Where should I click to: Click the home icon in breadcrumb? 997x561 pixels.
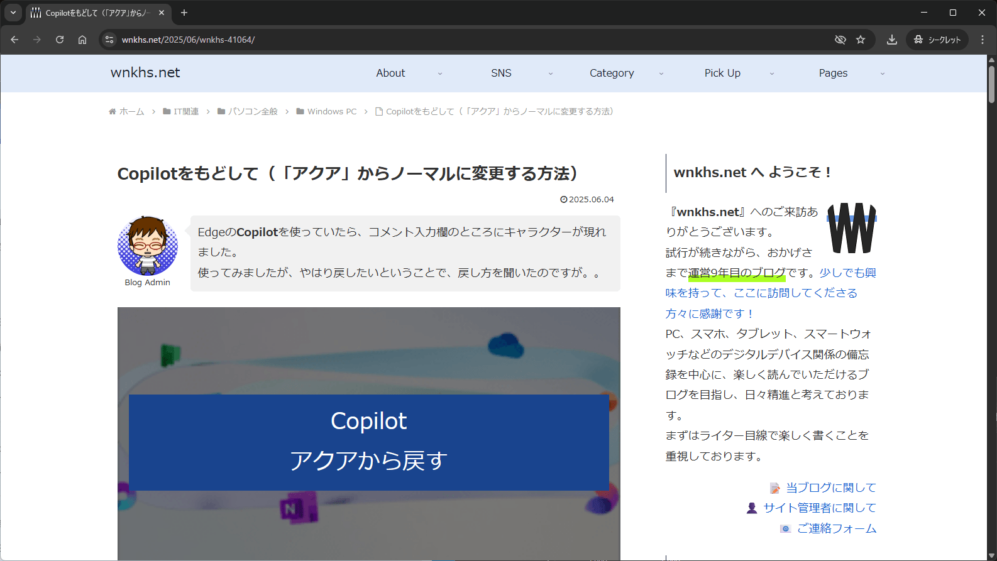click(x=113, y=111)
